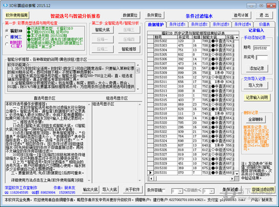The image size is (279, 207).
Task: Open the 容错过滤说明 help
Action: (x=263, y=190)
